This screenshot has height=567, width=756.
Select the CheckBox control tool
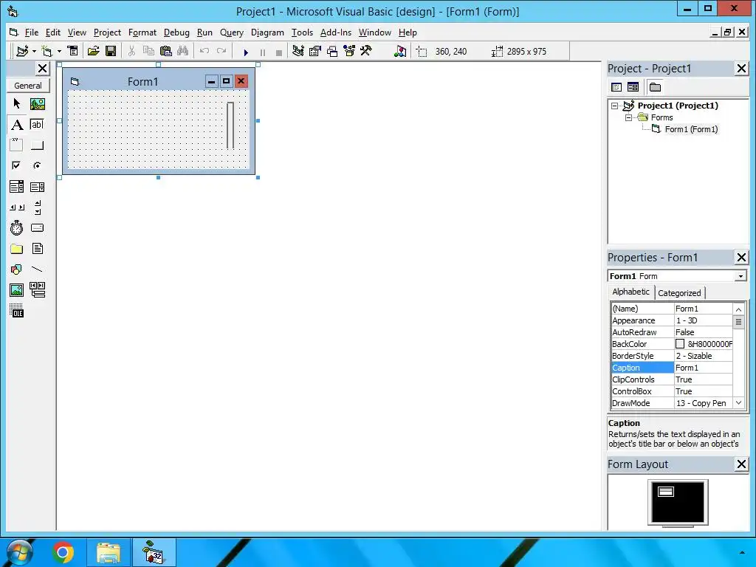coord(16,166)
